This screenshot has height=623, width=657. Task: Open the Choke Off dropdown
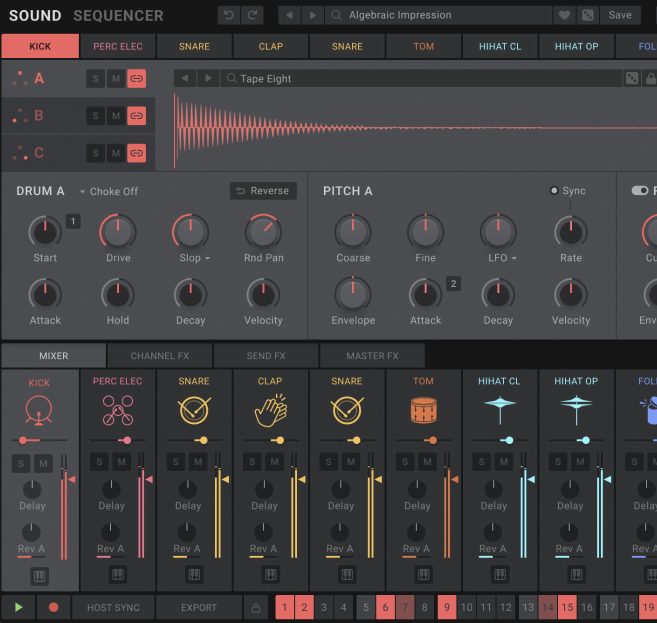(x=109, y=191)
